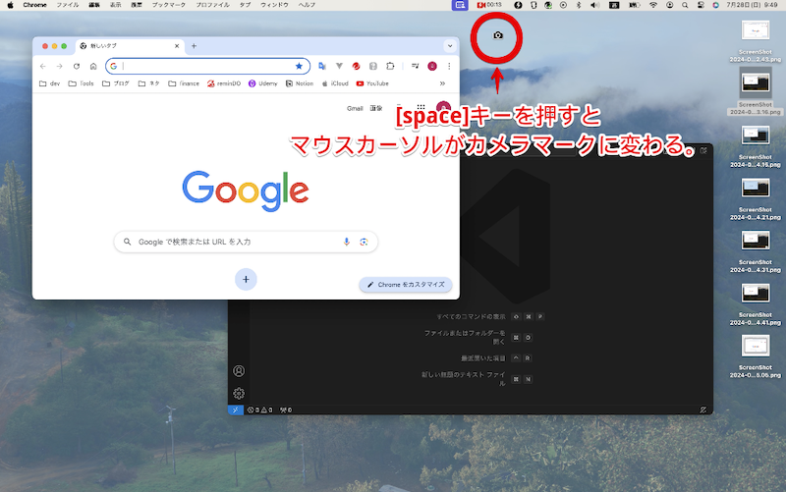Open the ファイル menu

[67, 5]
